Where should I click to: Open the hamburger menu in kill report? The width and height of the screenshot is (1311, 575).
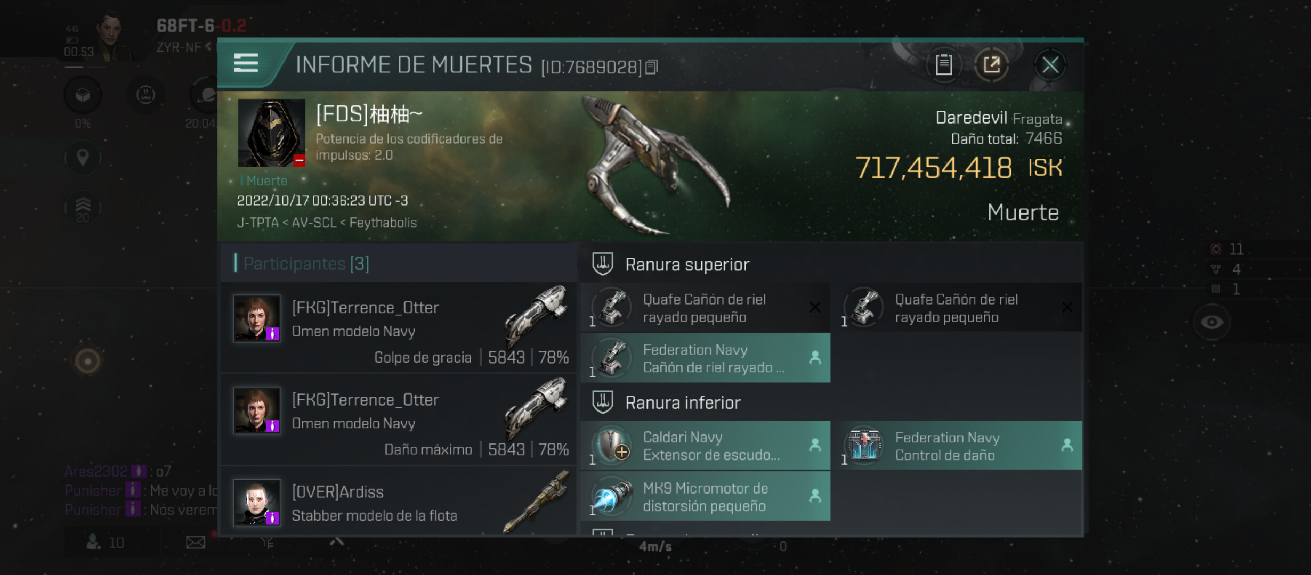tap(246, 63)
